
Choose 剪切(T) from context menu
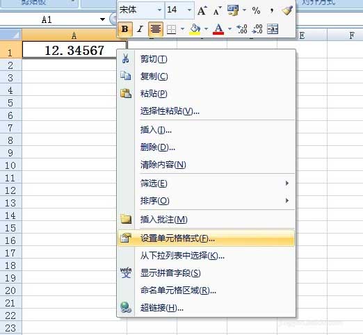point(207,59)
